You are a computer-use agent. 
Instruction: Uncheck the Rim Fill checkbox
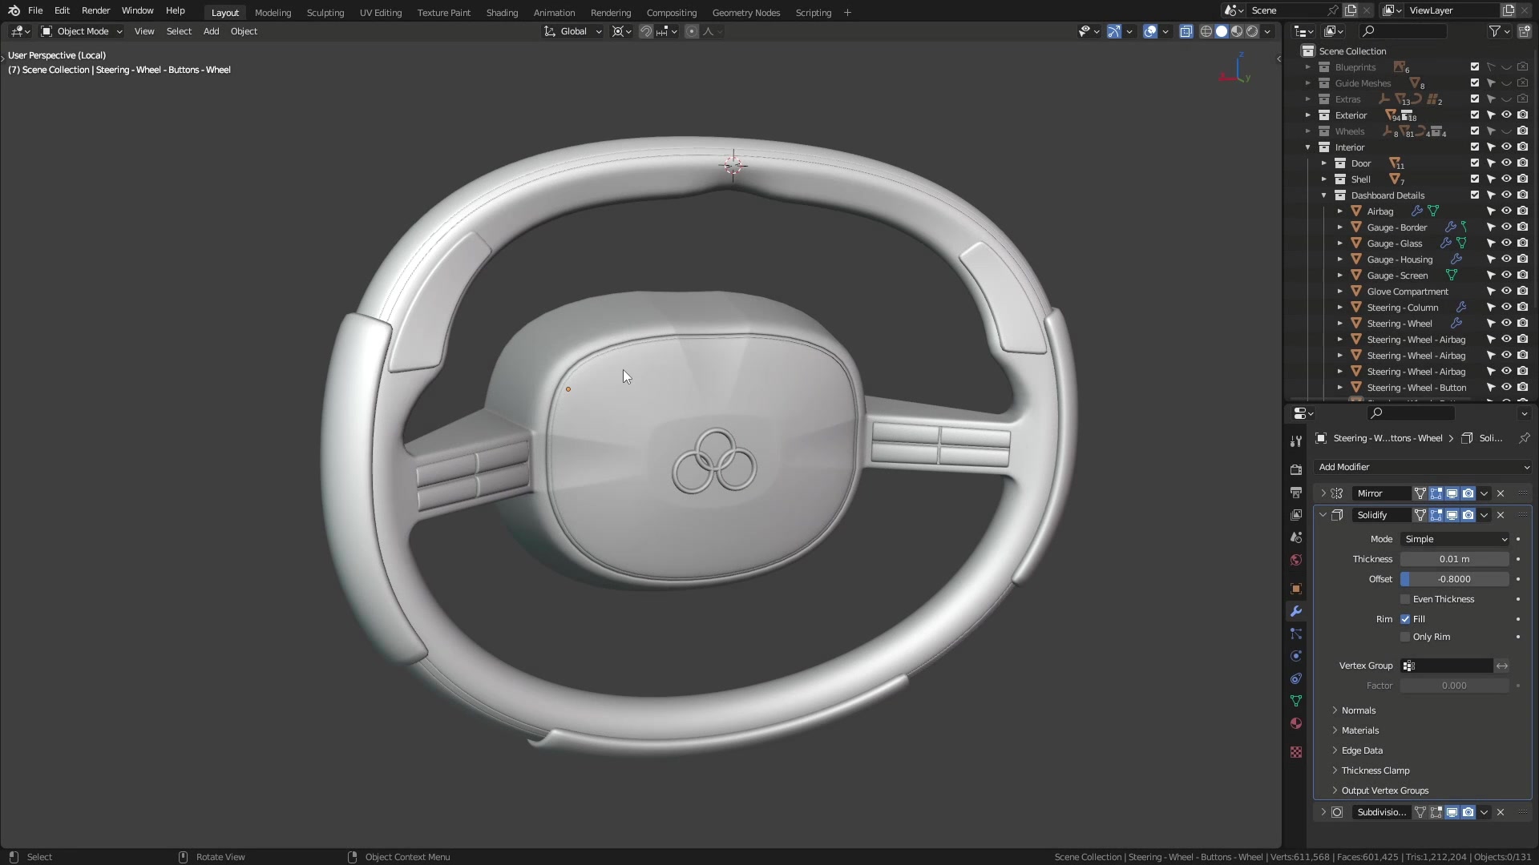click(1405, 619)
